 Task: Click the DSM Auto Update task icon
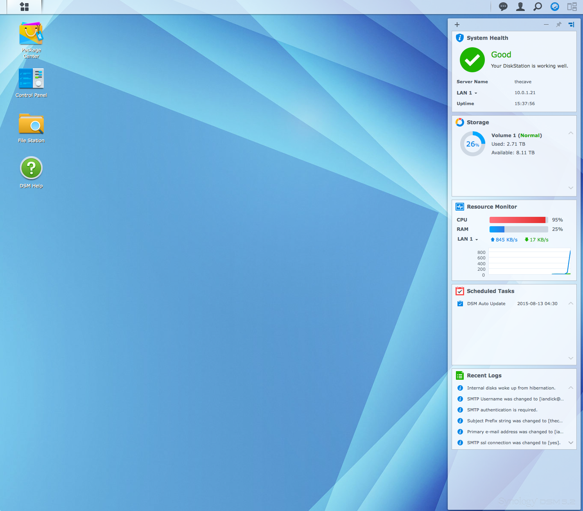(x=460, y=304)
